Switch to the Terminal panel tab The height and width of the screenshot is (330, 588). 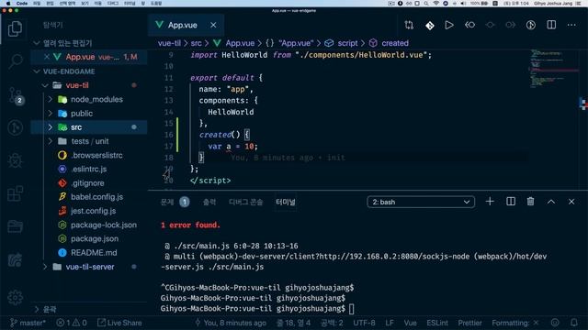[286, 202]
